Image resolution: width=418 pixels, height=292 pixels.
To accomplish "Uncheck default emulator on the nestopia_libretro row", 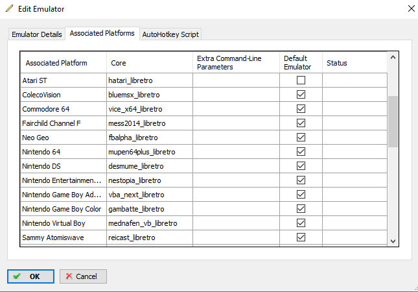I will tap(301, 180).
